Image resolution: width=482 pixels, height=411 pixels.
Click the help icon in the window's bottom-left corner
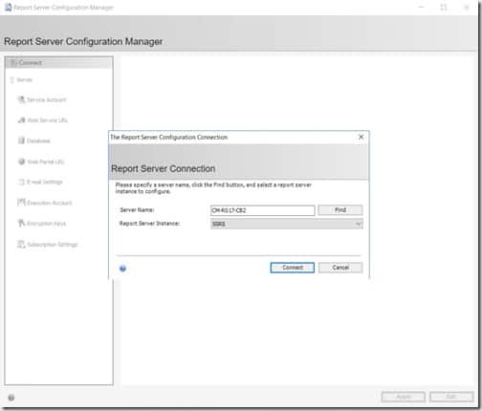pyautogui.click(x=11, y=398)
